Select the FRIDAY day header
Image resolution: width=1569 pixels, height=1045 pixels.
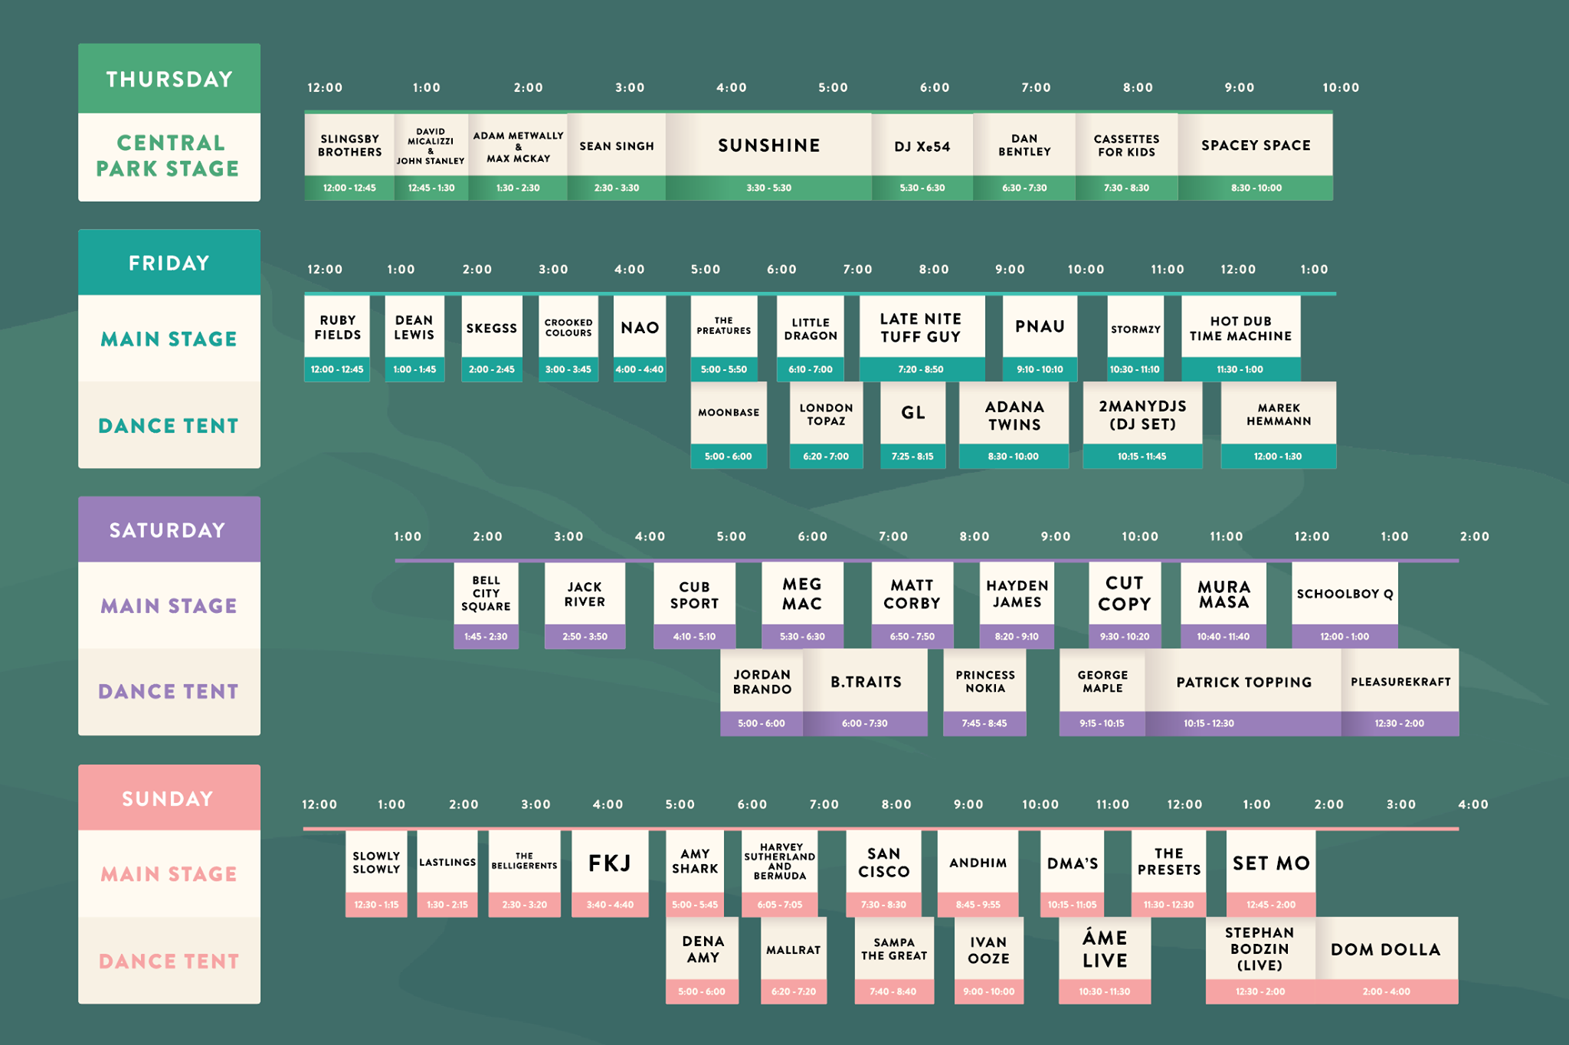[169, 262]
